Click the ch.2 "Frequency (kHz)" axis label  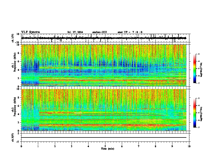point(15,106)
